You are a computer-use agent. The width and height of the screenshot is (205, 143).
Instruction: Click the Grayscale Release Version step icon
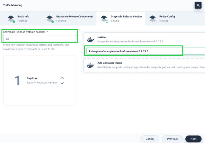pos(104,19)
